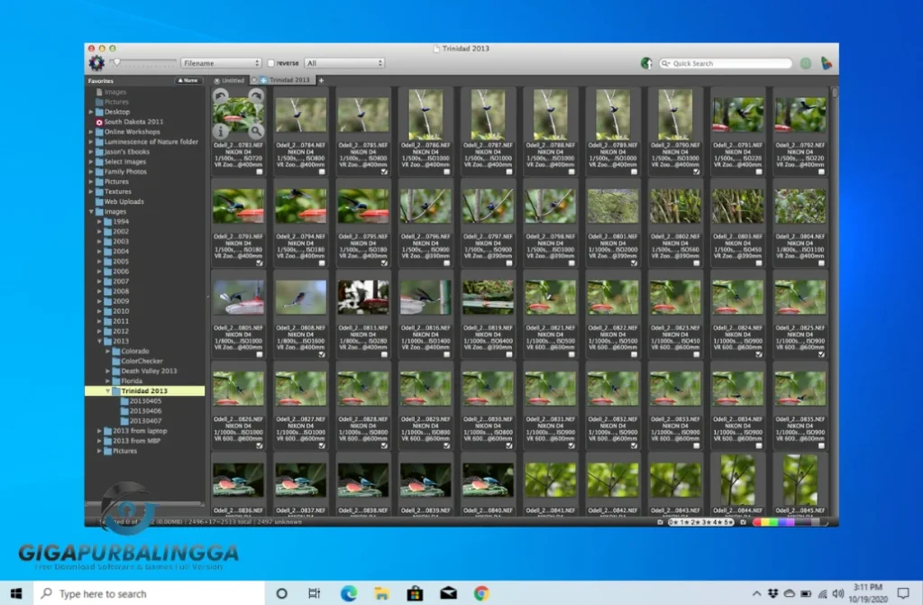Rotate the first thumbnail clockwise
Screen dimensions: 923x605
[x=256, y=96]
